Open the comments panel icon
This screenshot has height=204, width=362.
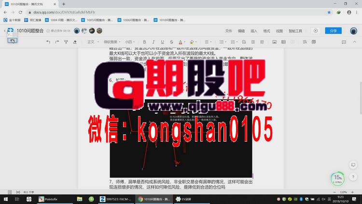point(344,42)
